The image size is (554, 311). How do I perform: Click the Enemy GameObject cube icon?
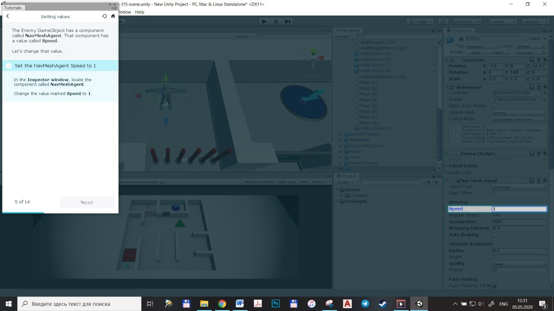(x=450, y=39)
